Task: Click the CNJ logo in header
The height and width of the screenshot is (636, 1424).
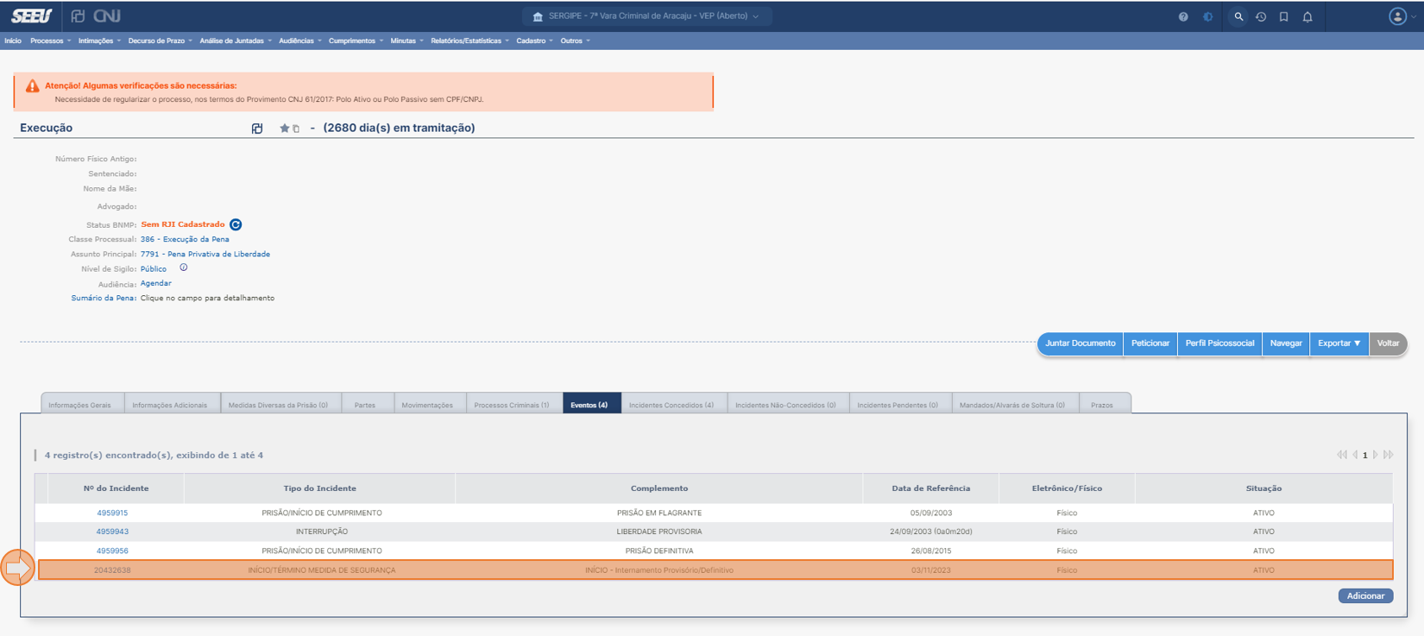Action: [107, 16]
